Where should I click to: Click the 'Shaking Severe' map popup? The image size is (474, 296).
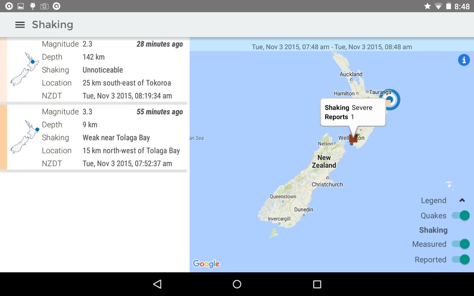click(353, 112)
